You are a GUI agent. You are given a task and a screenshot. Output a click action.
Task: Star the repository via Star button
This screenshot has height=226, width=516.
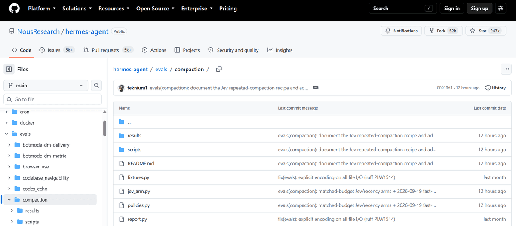485,31
